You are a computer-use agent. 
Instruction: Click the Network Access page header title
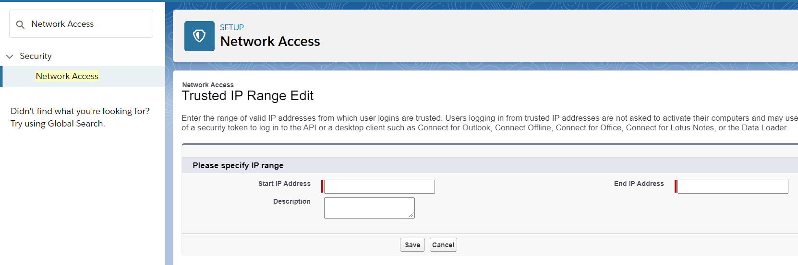click(x=270, y=42)
